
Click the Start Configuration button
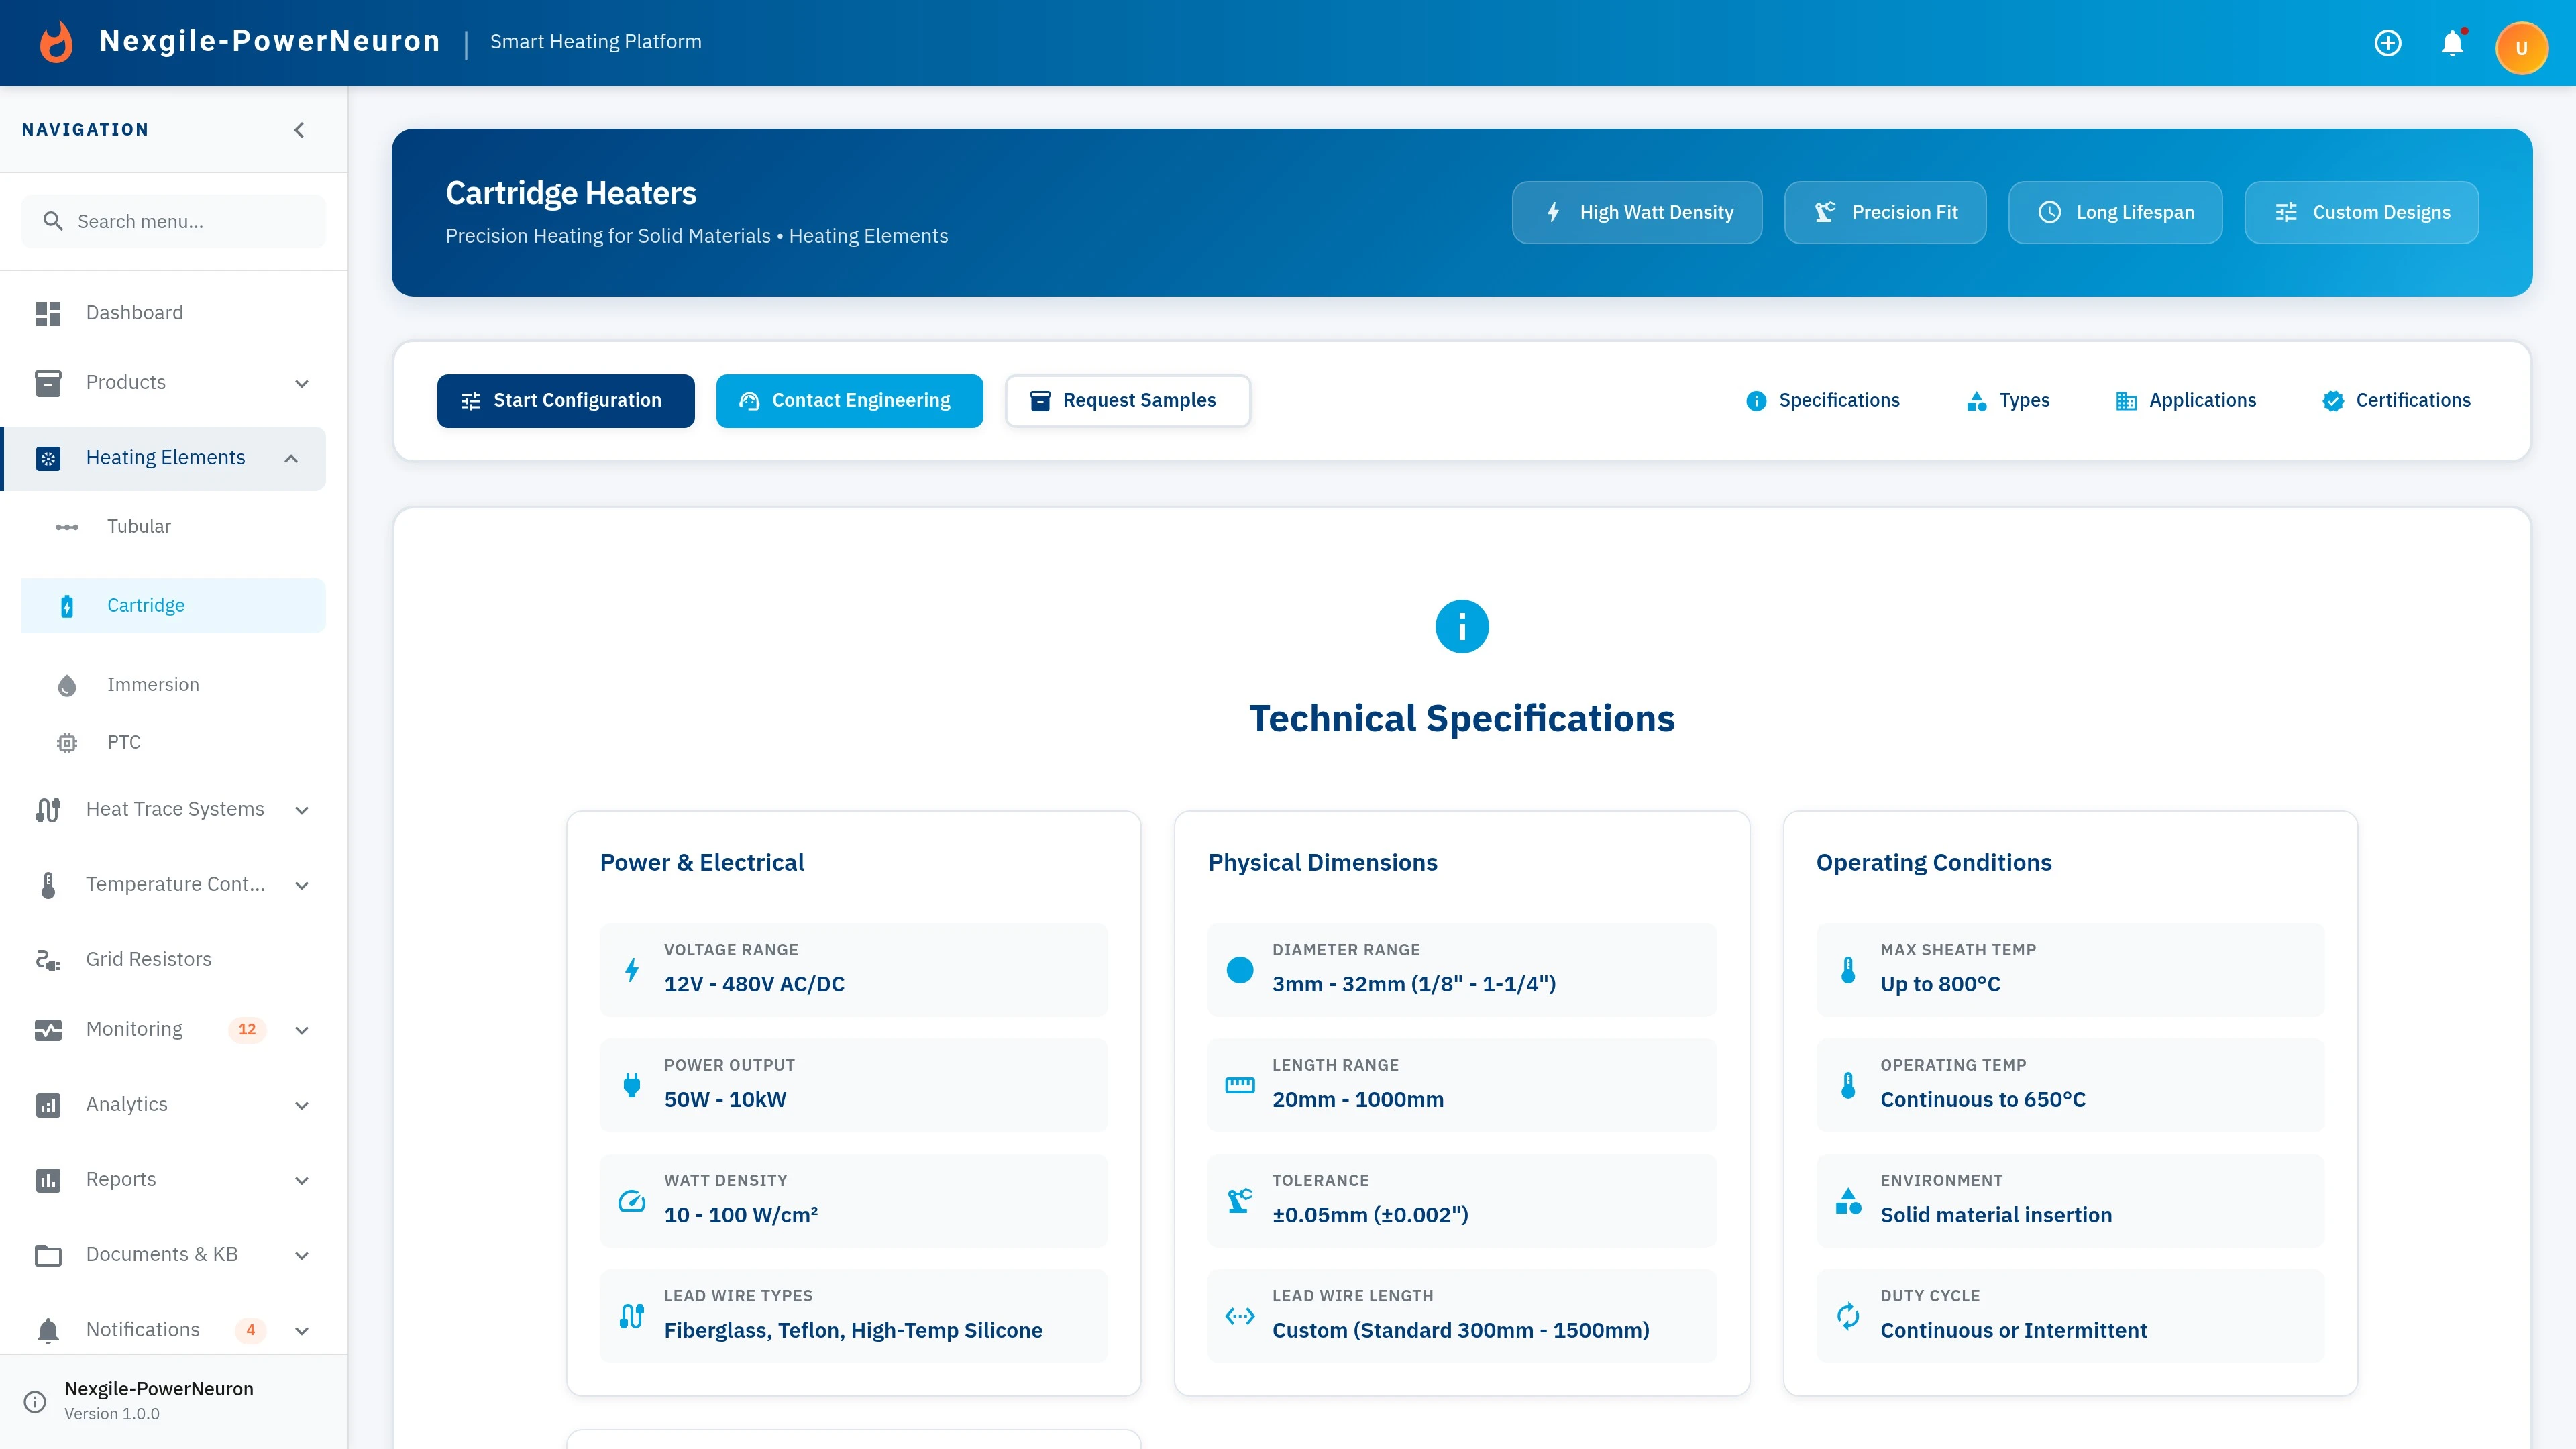(565, 400)
